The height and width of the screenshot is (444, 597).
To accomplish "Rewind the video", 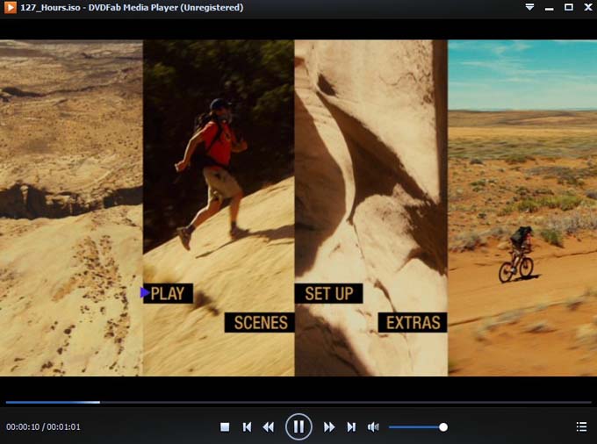I will [x=269, y=426].
